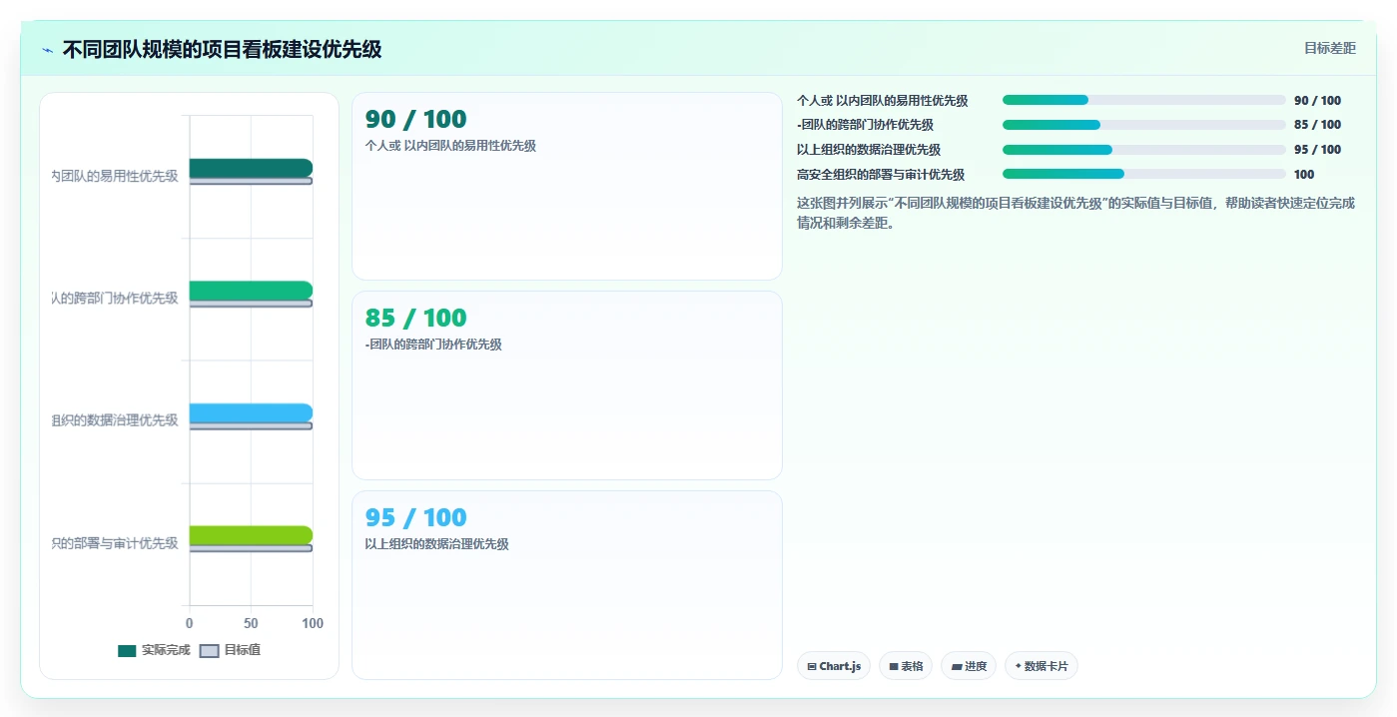Viewport: 1397px width, 717px height.
Task: Click the 以上组织的数据治理优先级 progress label
Action: [869, 150]
